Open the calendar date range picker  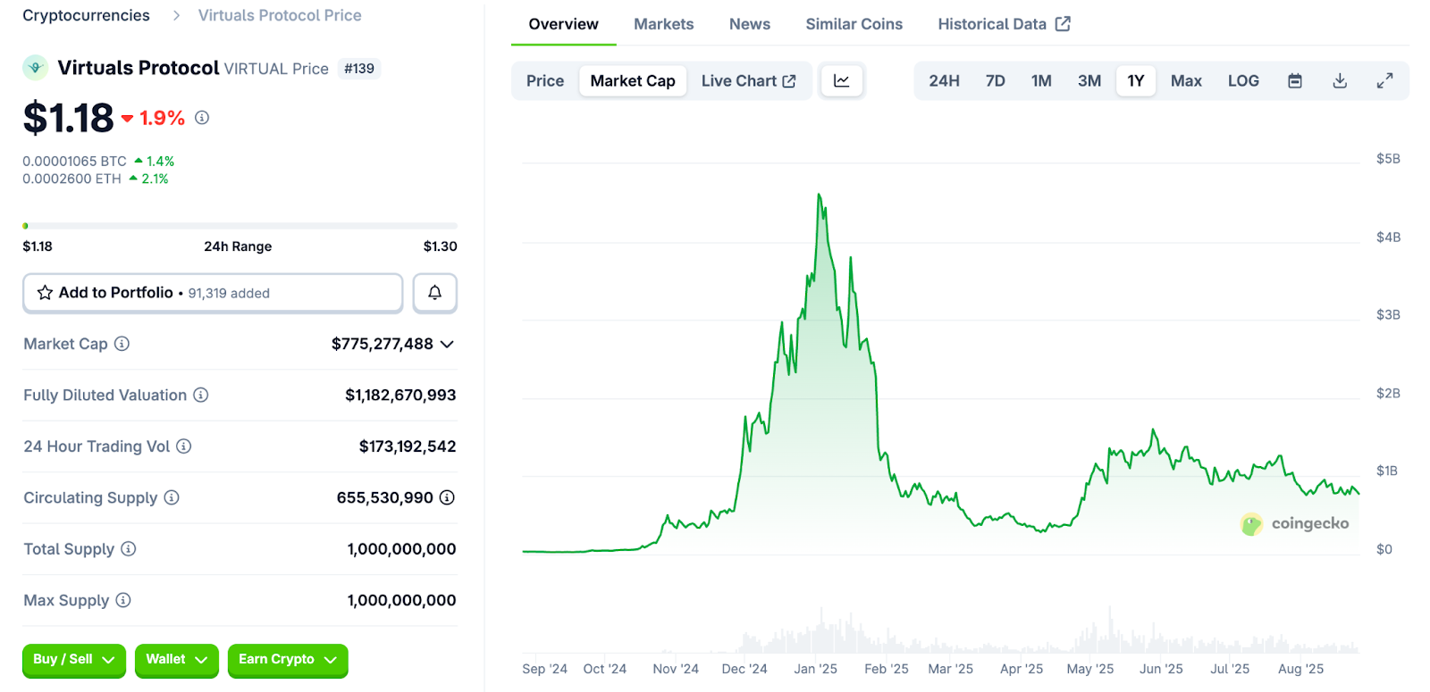[1294, 81]
